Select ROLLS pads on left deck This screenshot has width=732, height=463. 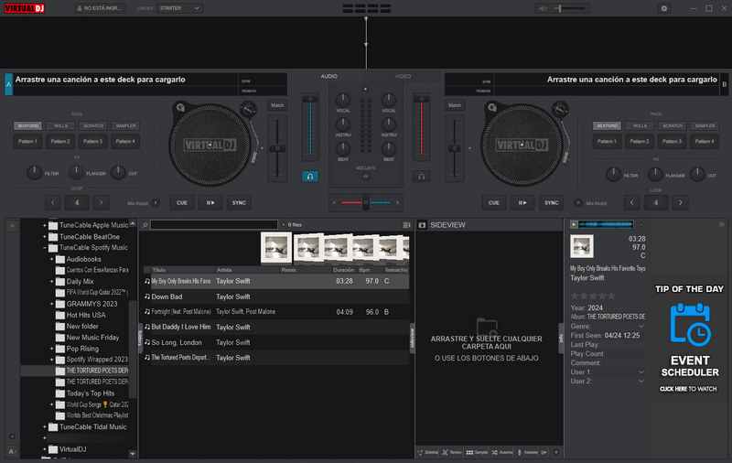pos(60,125)
